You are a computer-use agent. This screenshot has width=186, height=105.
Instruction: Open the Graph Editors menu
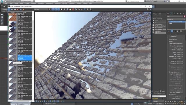(49, 3)
